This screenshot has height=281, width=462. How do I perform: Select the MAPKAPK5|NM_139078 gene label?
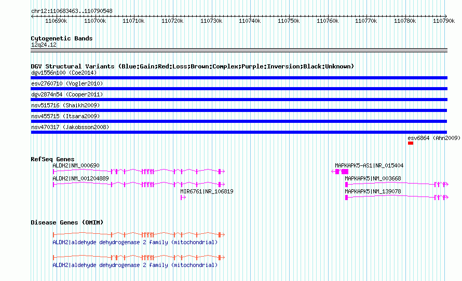[373, 191]
